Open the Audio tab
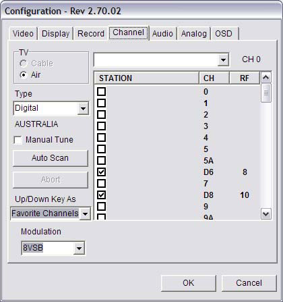 coord(162,34)
